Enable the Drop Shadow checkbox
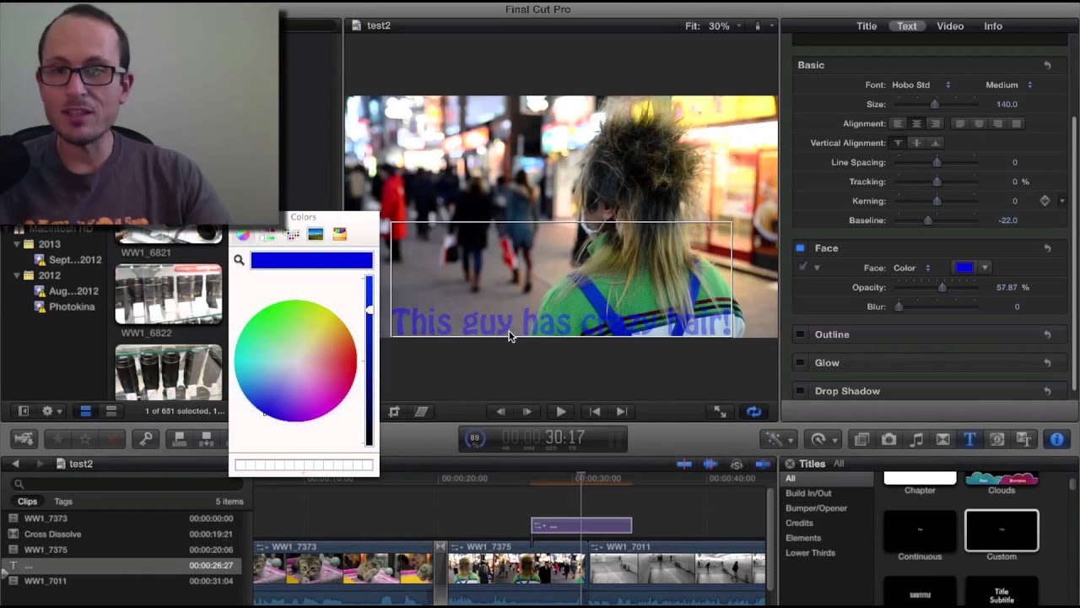The width and height of the screenshot is (1080, 608). click(x=800, y=392)
